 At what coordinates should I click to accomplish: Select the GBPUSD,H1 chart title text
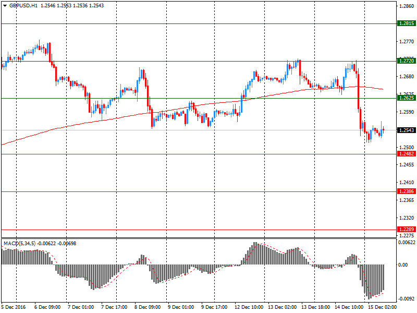(x=23, y=6)
